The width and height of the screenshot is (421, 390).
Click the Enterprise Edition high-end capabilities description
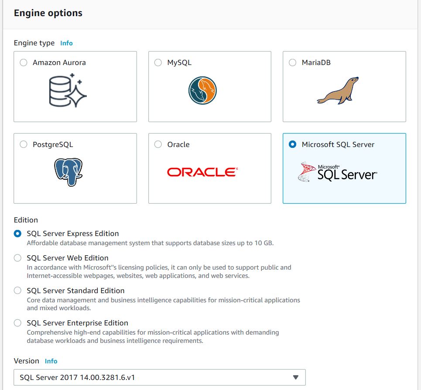coord(153,337)
